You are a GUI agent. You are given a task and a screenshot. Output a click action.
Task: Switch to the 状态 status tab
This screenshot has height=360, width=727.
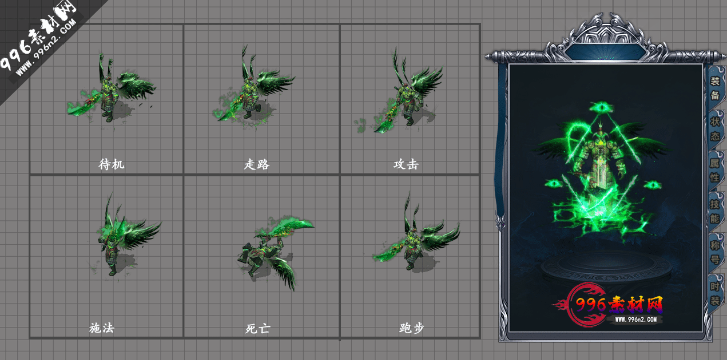pyautogui.click(x=715, y=129)
